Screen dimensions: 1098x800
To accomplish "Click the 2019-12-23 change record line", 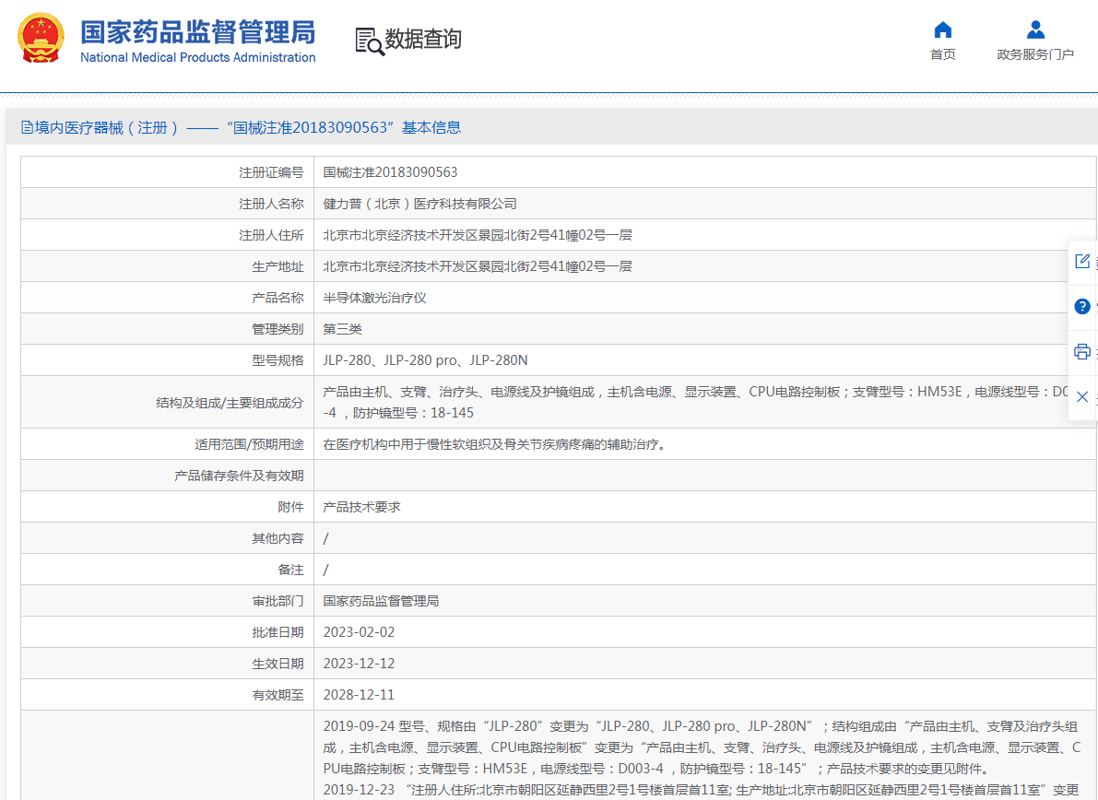I will (x=701, y=790).
